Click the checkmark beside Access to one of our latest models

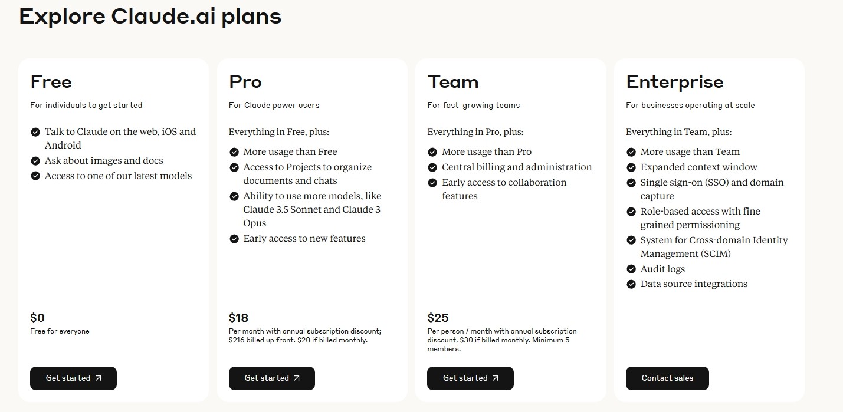35,176
